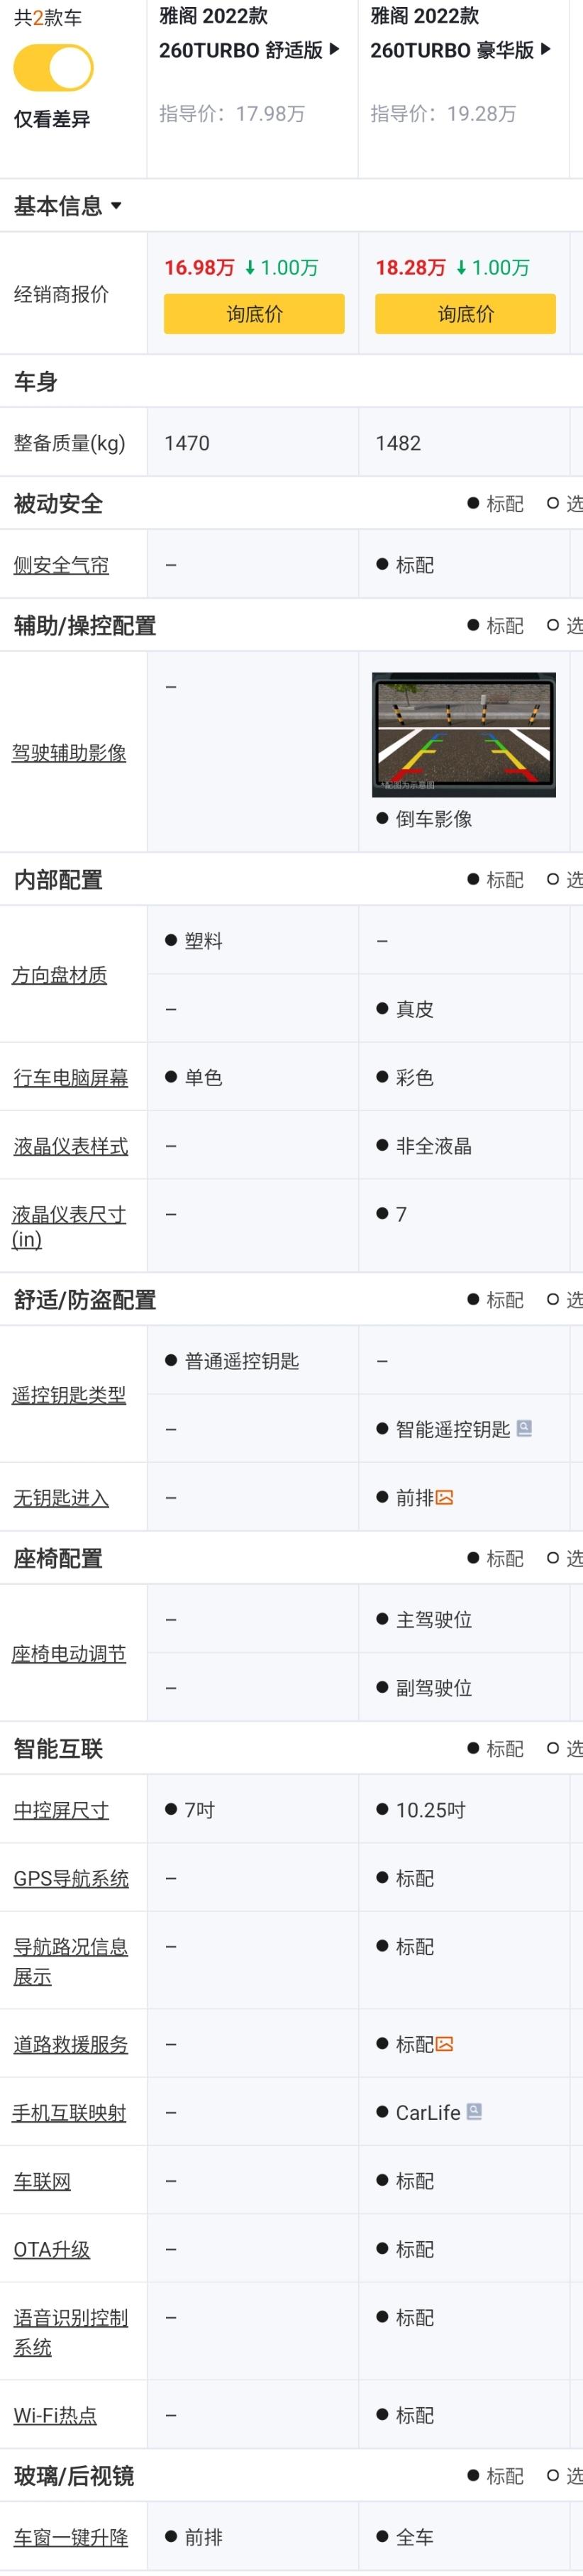Open the OTA升级 term link
This screenshot has width=583, height=2576.
pyautogui.click(x=52, y=2249)
